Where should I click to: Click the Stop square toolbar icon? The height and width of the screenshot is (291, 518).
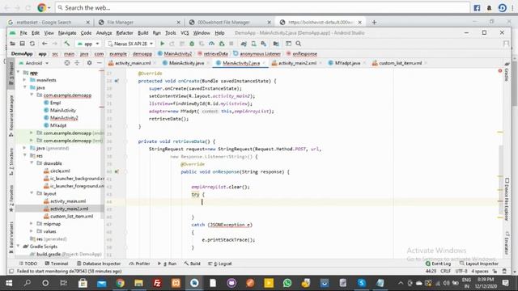(231, 44)
